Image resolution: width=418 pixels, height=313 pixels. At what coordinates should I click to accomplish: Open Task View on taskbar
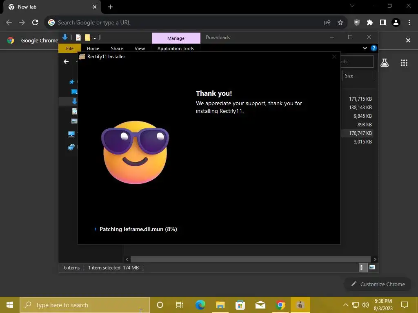(x=180, y=305)
